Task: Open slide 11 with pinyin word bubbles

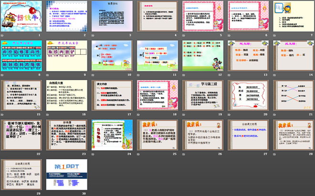Action: 156,55
